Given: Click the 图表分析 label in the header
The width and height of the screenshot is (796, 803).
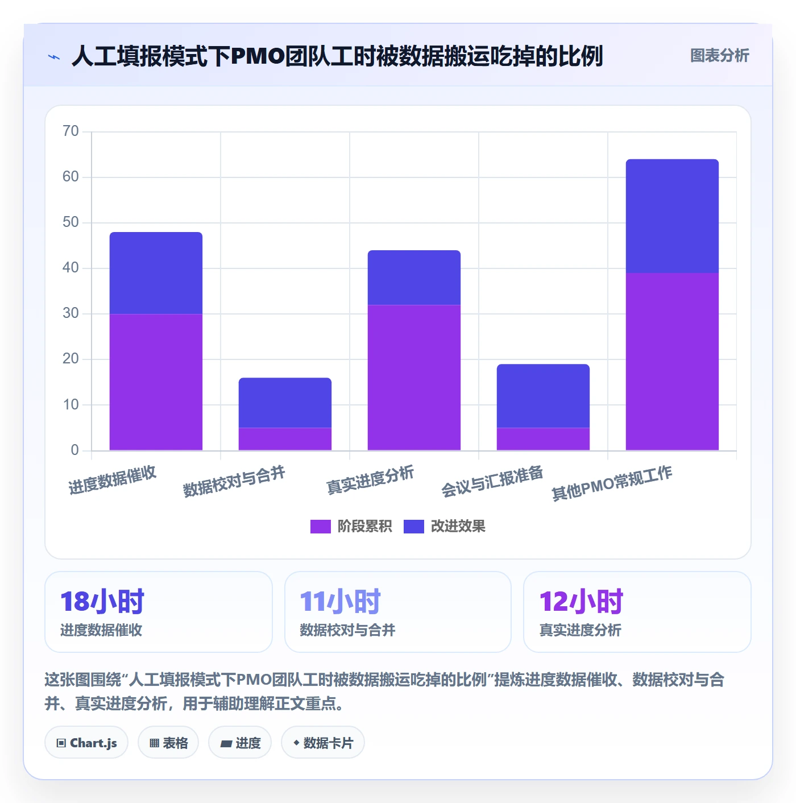Looking at the screenshot, I should pos(719,56).
